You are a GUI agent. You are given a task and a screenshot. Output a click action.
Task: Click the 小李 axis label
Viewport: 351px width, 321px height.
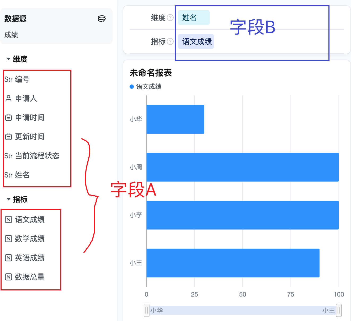(136, 215)
